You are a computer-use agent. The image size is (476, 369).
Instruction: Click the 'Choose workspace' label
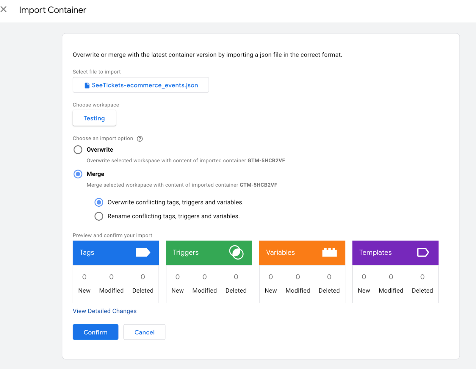click(96, 105)
